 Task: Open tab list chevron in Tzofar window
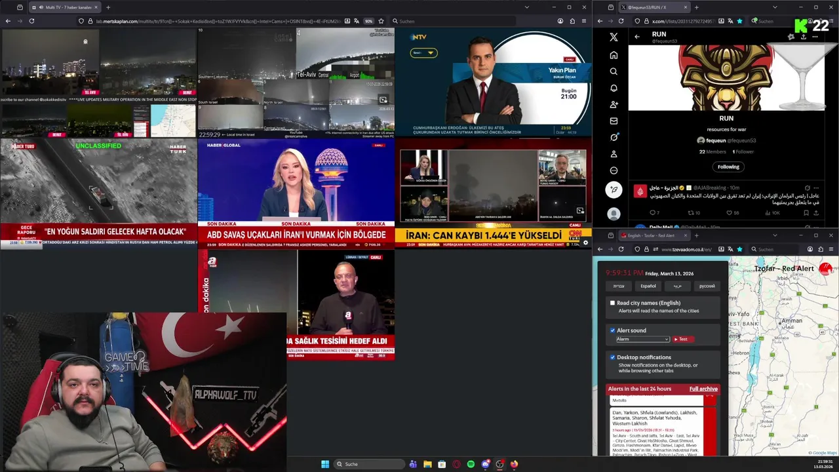775,235
